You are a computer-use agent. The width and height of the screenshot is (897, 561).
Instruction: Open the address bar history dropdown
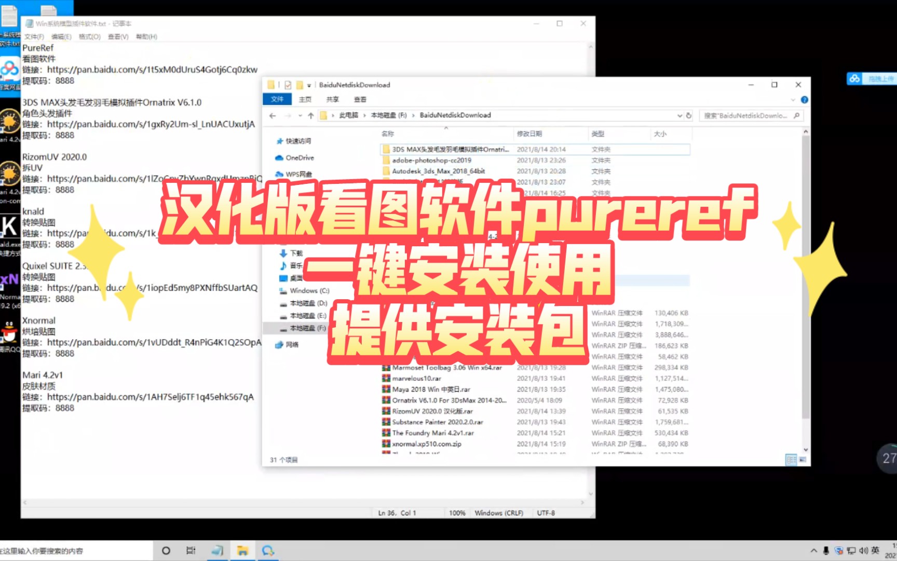(x=679, y=115)
